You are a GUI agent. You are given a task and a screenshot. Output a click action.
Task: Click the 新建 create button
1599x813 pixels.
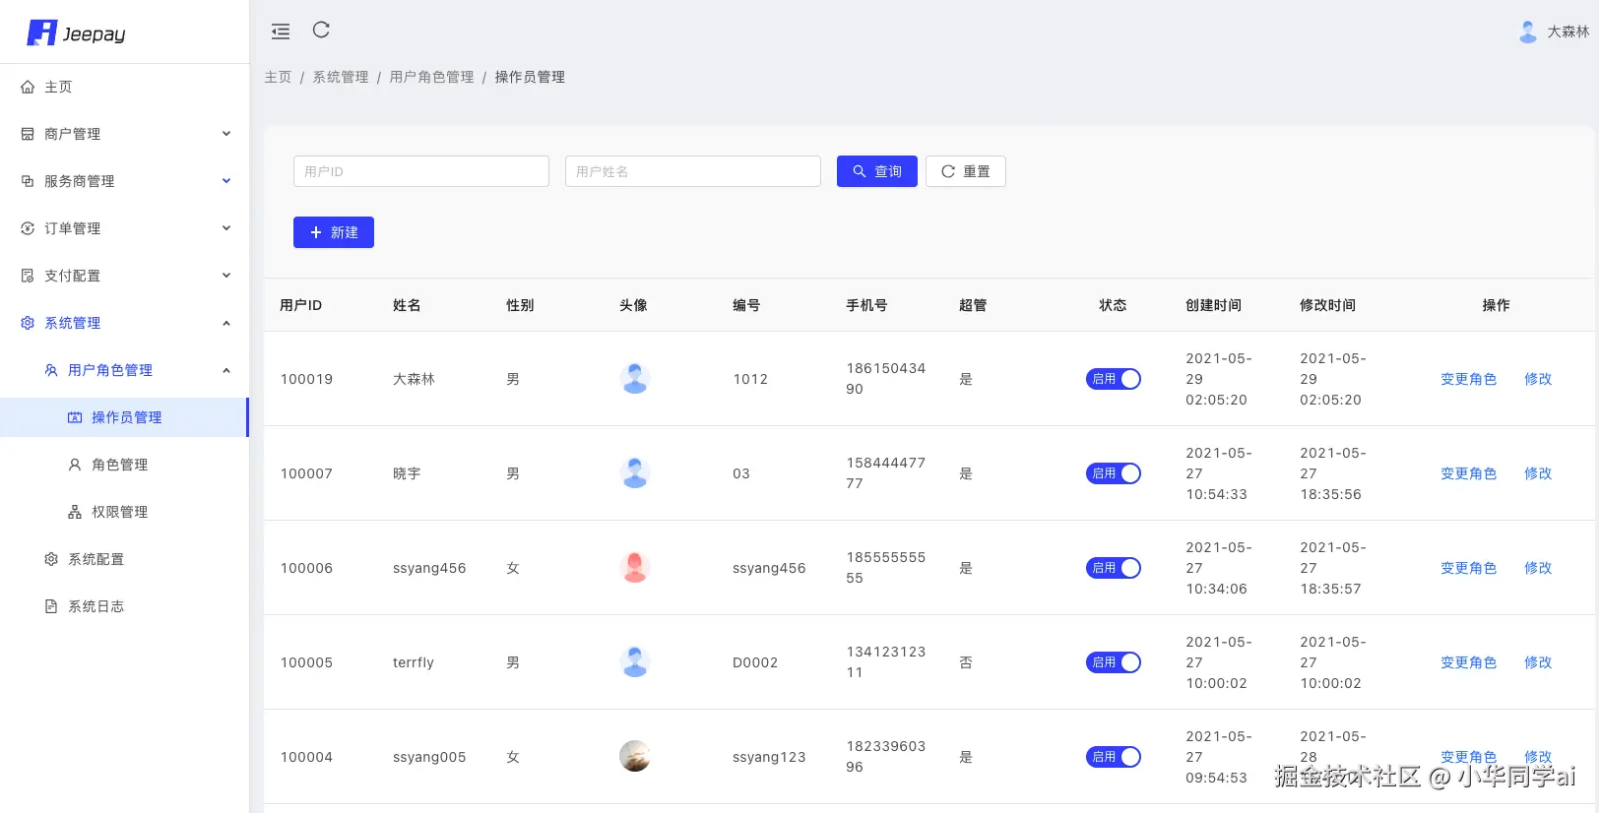pyautogui.click(x=334, y=232)
